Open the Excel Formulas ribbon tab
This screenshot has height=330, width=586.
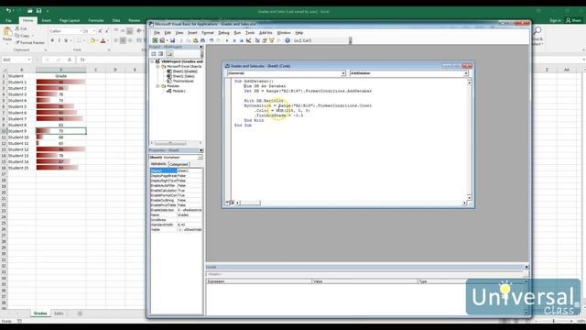[96, 20]
